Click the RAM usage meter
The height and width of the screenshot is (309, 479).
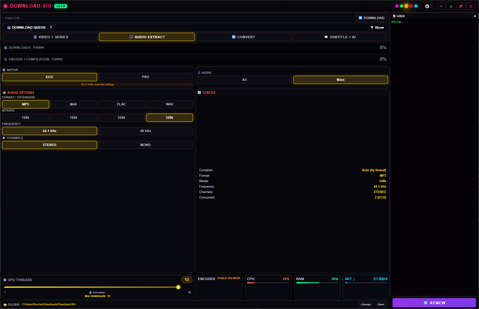pyautogui.click(x=317, y=287)
